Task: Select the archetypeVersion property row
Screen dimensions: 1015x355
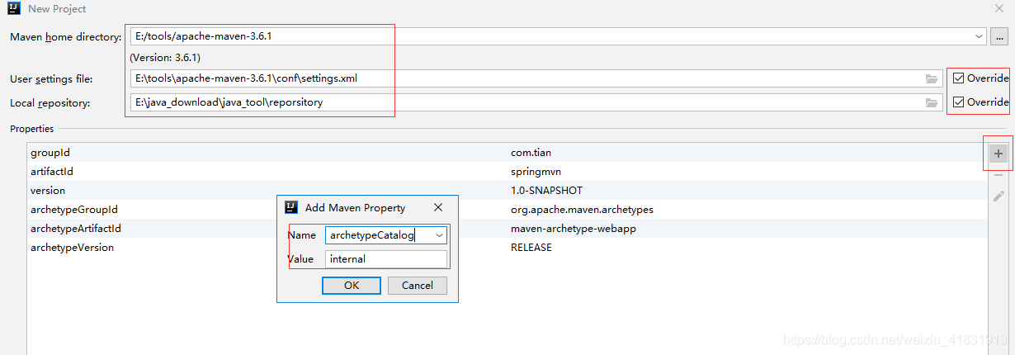Action: 507,248
